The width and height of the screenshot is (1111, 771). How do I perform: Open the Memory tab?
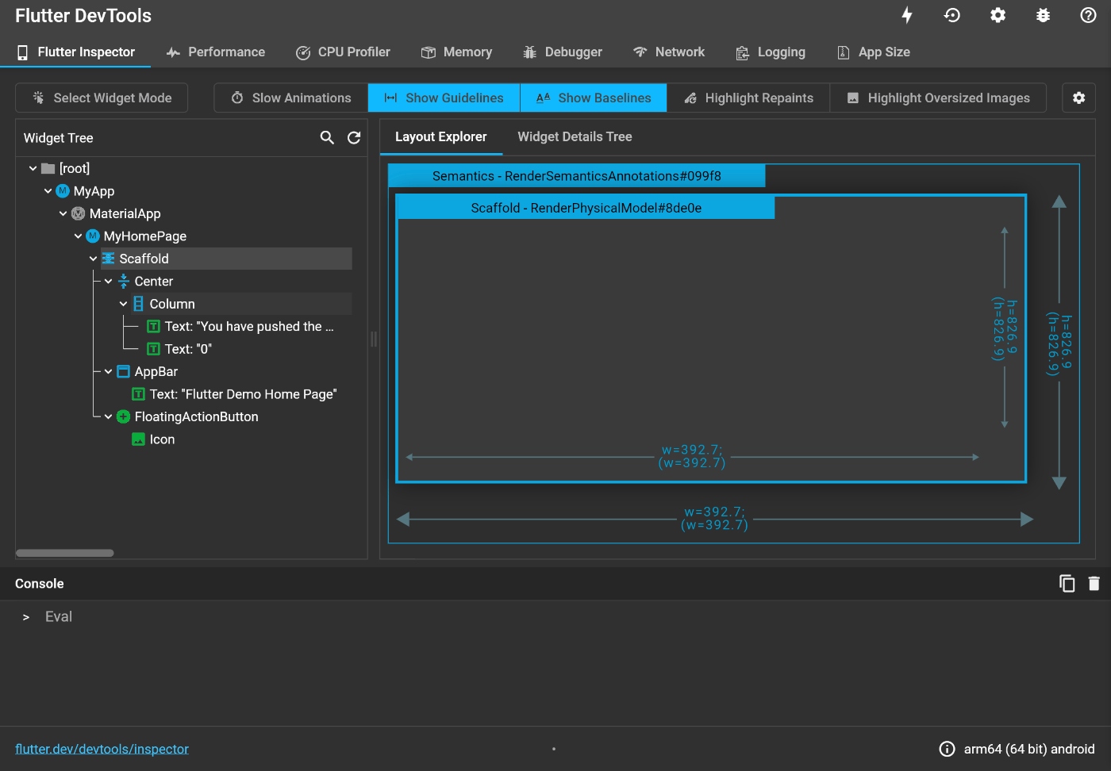point(456,52)
